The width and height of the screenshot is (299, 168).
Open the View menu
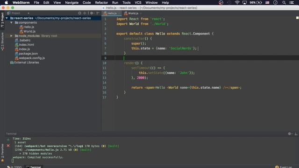(x=57, y=3)
